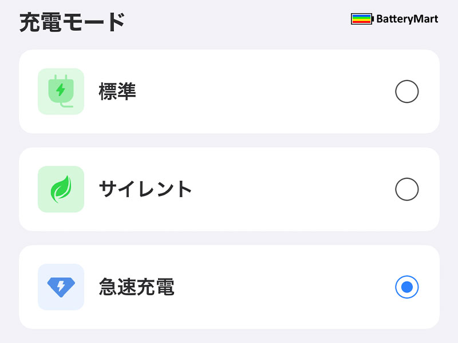Click the green leaf icon for サイレント

pyautogui.click(x=61, y=189)
